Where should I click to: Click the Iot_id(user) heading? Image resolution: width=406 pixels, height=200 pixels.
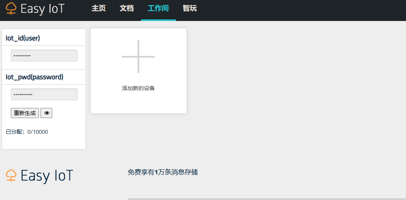[23, 38]
